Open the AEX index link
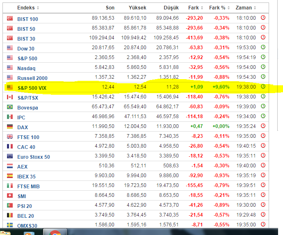This screenshot has width=283, height=235. [x=23, y=167]
